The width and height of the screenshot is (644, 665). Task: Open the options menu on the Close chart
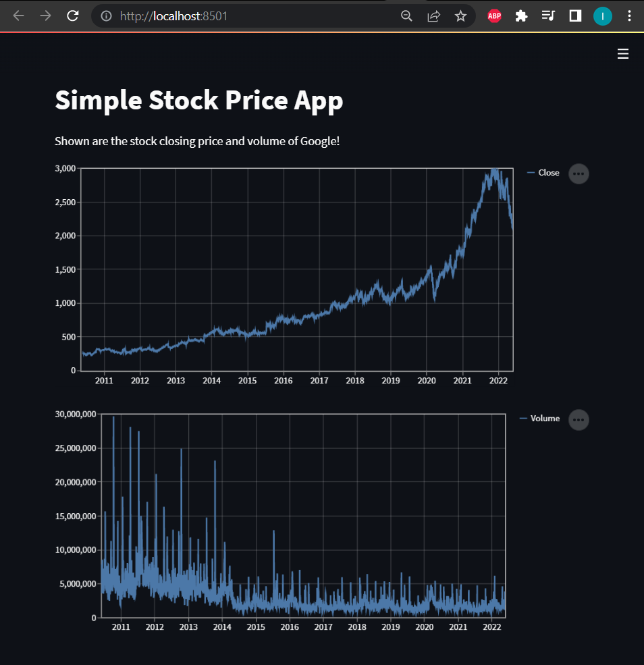click(x=578, y=174)
